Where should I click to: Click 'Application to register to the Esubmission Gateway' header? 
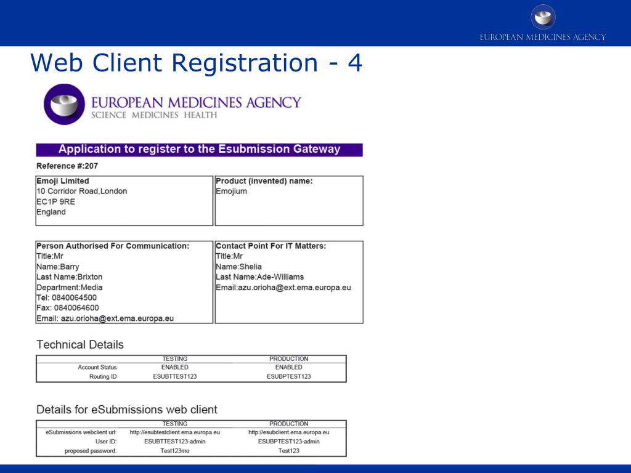point(199,149)
